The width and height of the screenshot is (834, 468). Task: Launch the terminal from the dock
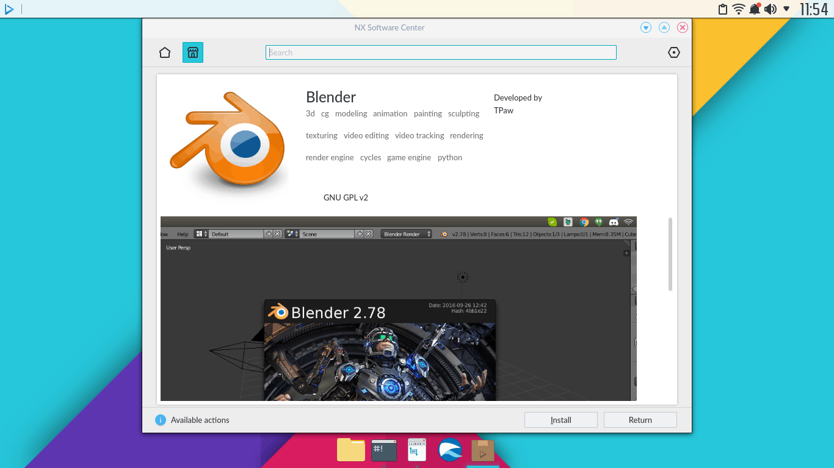click(384, 450)
